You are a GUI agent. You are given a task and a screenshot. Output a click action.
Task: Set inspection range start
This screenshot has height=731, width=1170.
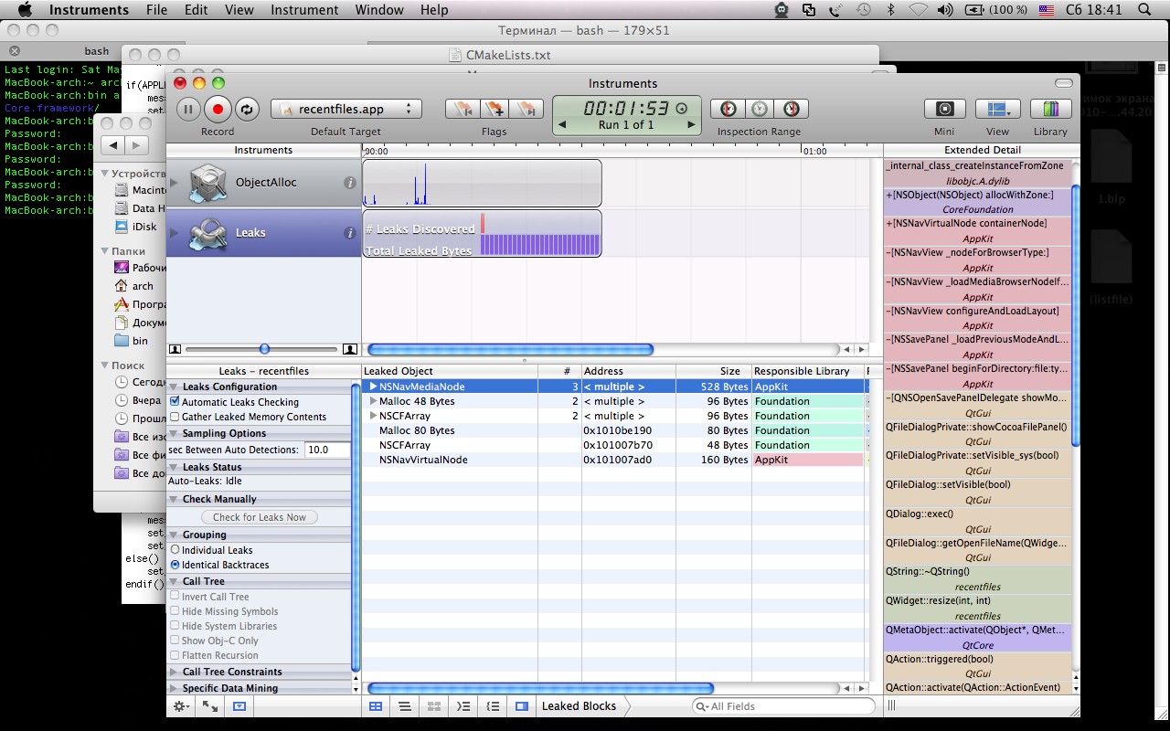[x=729, y=109]
